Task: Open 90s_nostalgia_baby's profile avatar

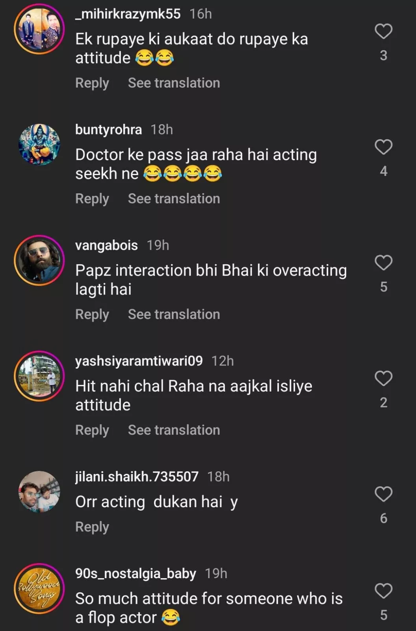Action: 39,588
